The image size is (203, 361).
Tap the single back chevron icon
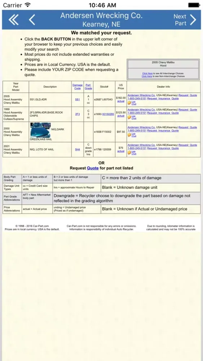(32, 20)
